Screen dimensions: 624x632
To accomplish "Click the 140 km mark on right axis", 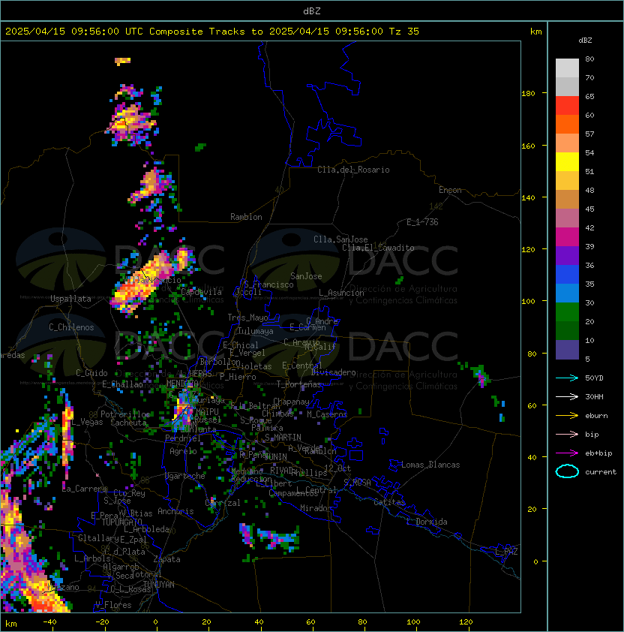I will click(x=528, y=198).
